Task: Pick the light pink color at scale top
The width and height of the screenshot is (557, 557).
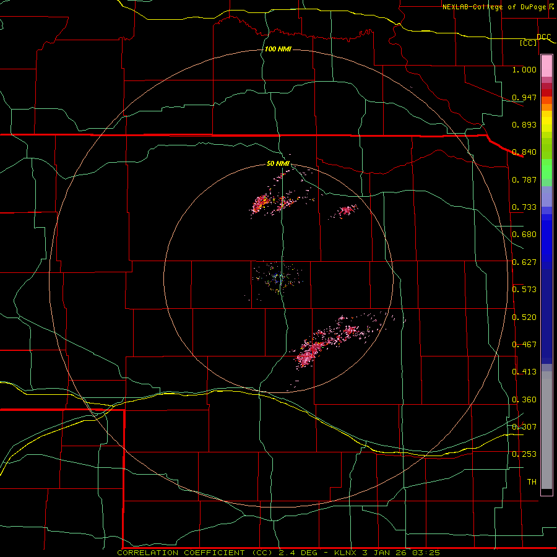Action: pos(546,66)
